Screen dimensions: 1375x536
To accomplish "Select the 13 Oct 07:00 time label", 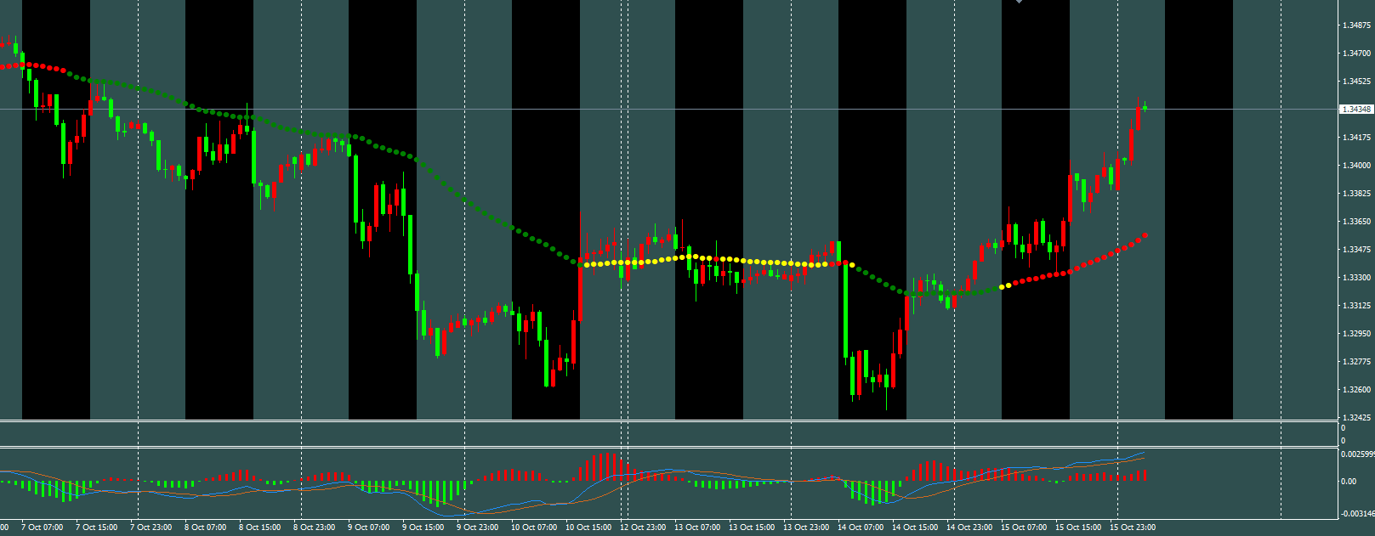I will point(697,528).
